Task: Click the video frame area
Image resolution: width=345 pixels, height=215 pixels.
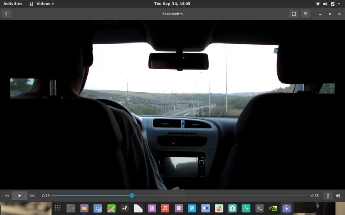Action: 172,101
